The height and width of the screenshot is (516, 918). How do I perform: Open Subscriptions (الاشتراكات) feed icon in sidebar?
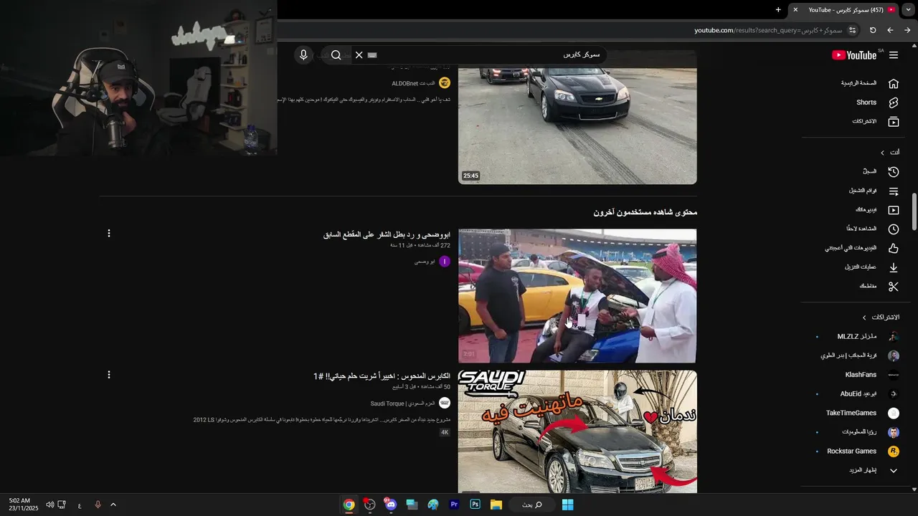tap(894, 122)
